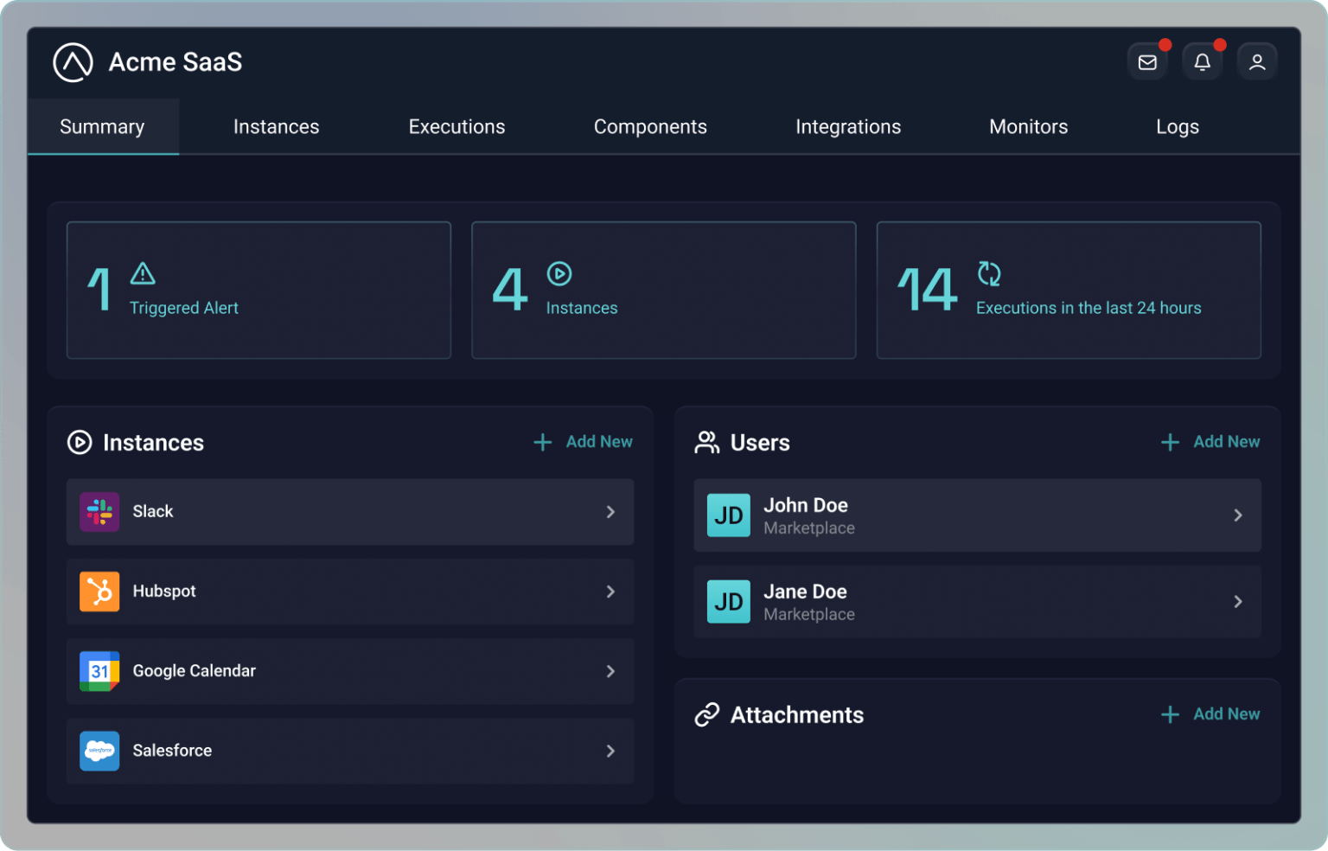Open the Instances count label in stats
This screenshot has height=851, width=1328.
(582, 308)
